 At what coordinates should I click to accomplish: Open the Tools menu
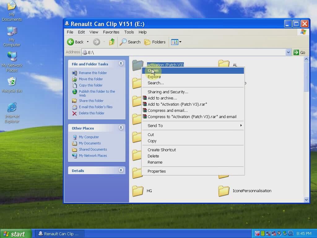(x=129, y=32)
